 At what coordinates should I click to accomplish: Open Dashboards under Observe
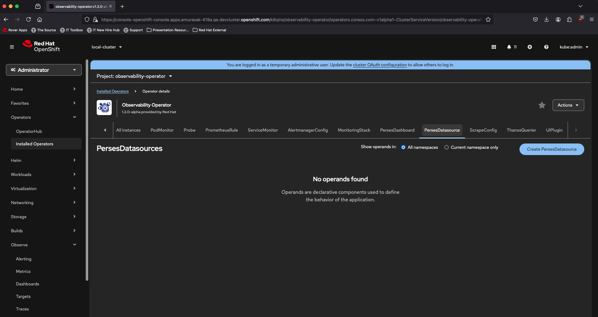[46, 284]
